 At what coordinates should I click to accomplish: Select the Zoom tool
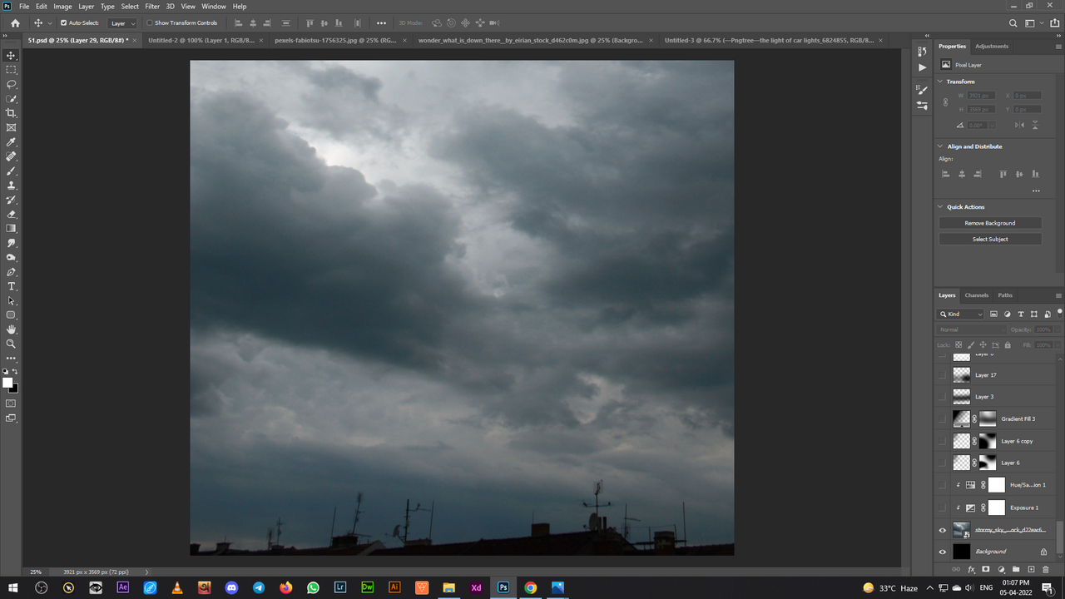pos(11,344)
